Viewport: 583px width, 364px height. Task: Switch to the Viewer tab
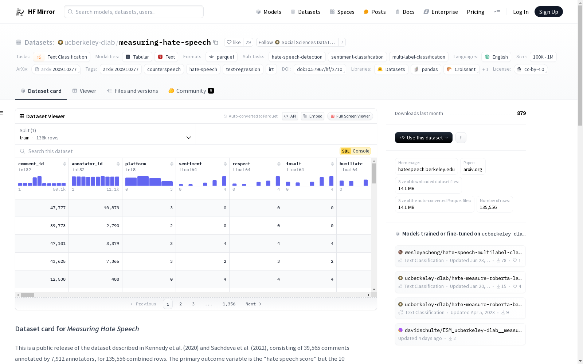point(84,91)
